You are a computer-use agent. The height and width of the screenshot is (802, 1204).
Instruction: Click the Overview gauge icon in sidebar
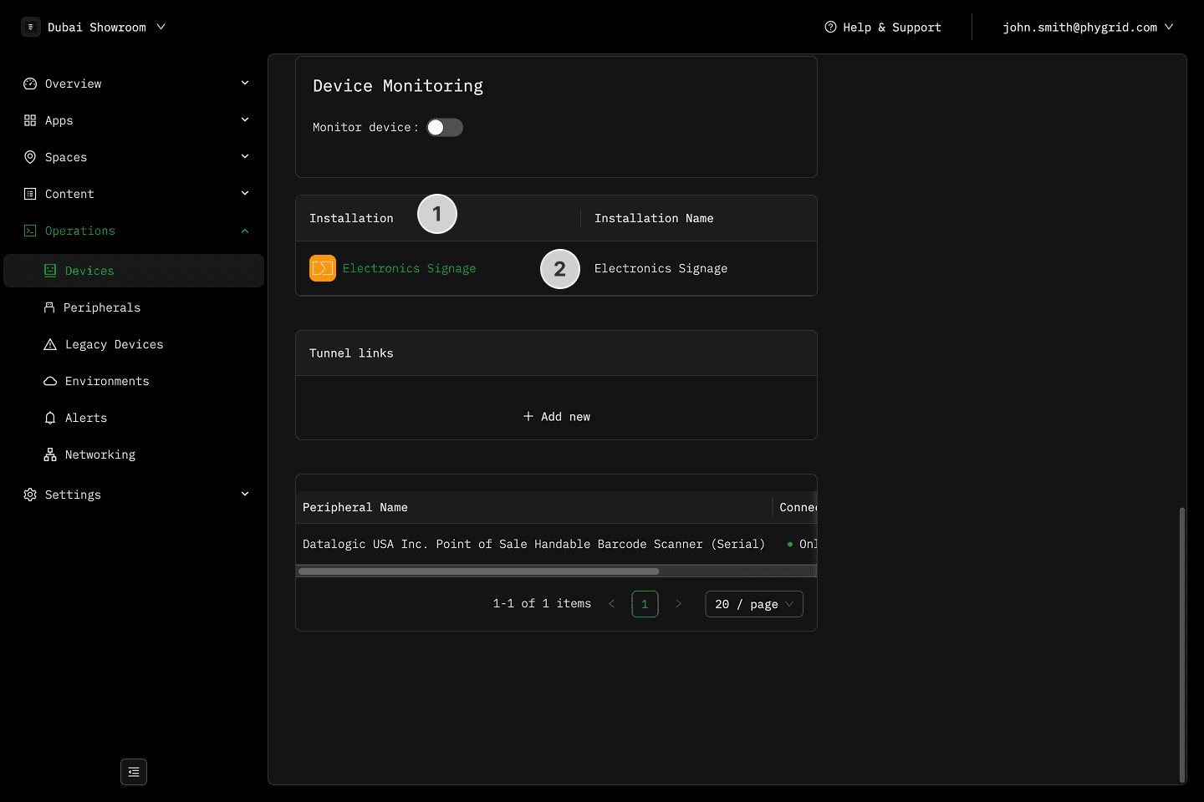[x=30, y=84]
